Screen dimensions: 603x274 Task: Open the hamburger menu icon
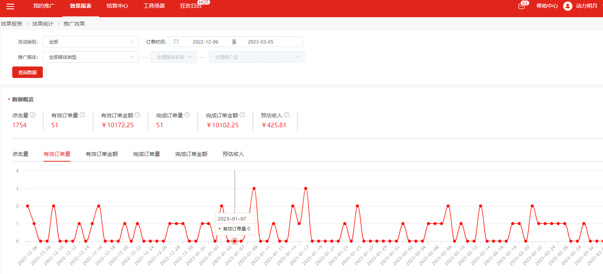[x=10, y=6]
